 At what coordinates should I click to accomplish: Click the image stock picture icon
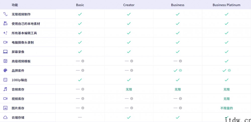tap(6, 108)
